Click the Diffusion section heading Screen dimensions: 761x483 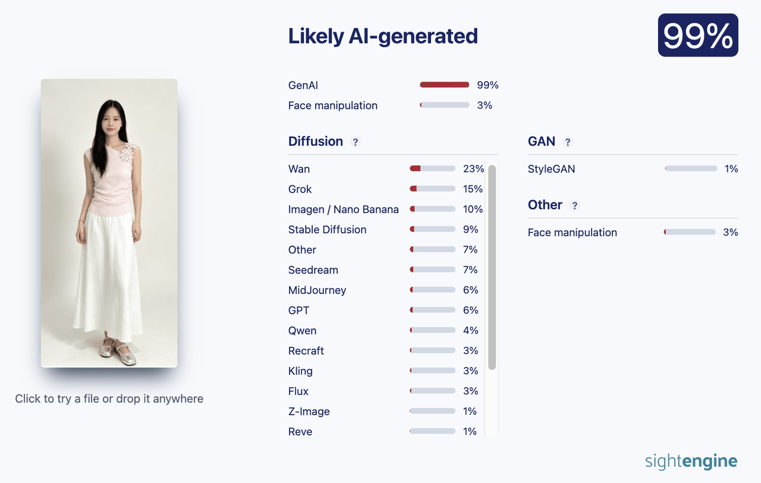tap(316, 142)
